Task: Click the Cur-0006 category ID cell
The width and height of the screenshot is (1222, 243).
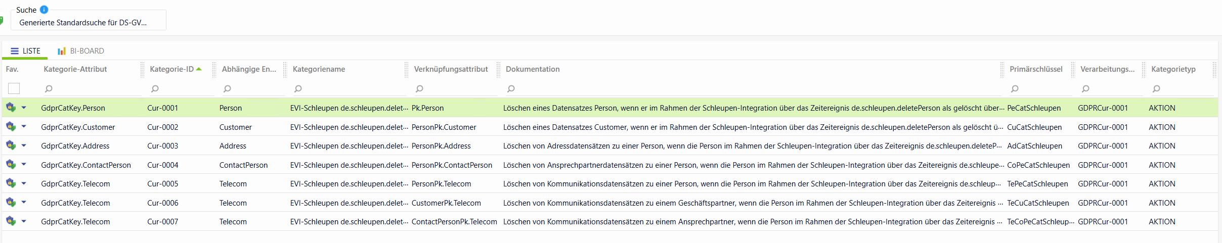Action: tap(162, 203)
